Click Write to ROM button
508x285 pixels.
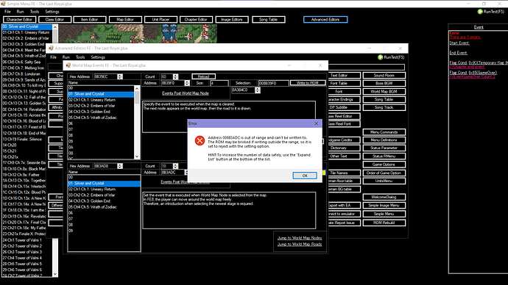[x=308, y=83]
